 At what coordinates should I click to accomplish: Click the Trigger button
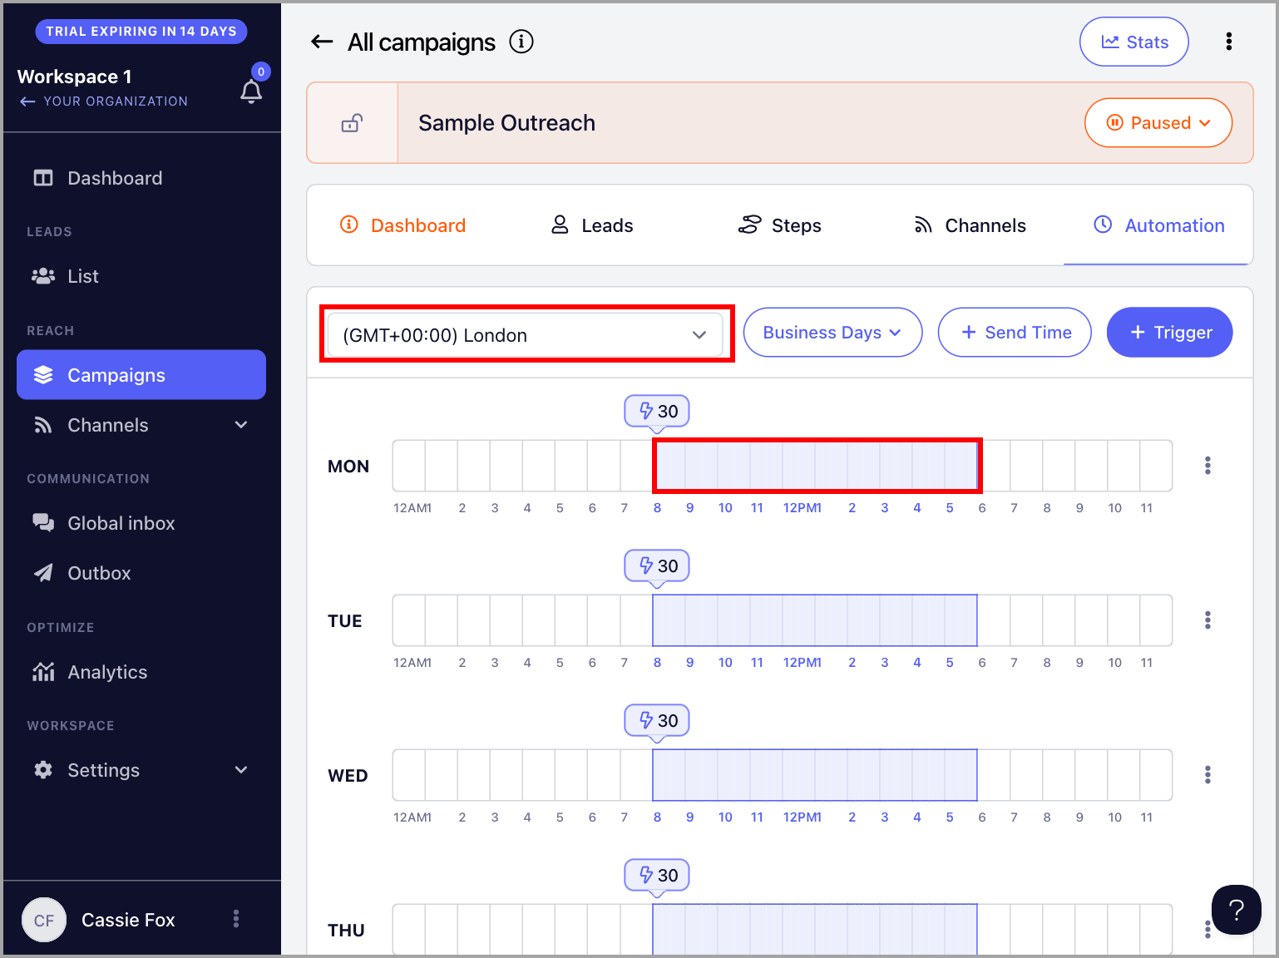pos(1169,333)
